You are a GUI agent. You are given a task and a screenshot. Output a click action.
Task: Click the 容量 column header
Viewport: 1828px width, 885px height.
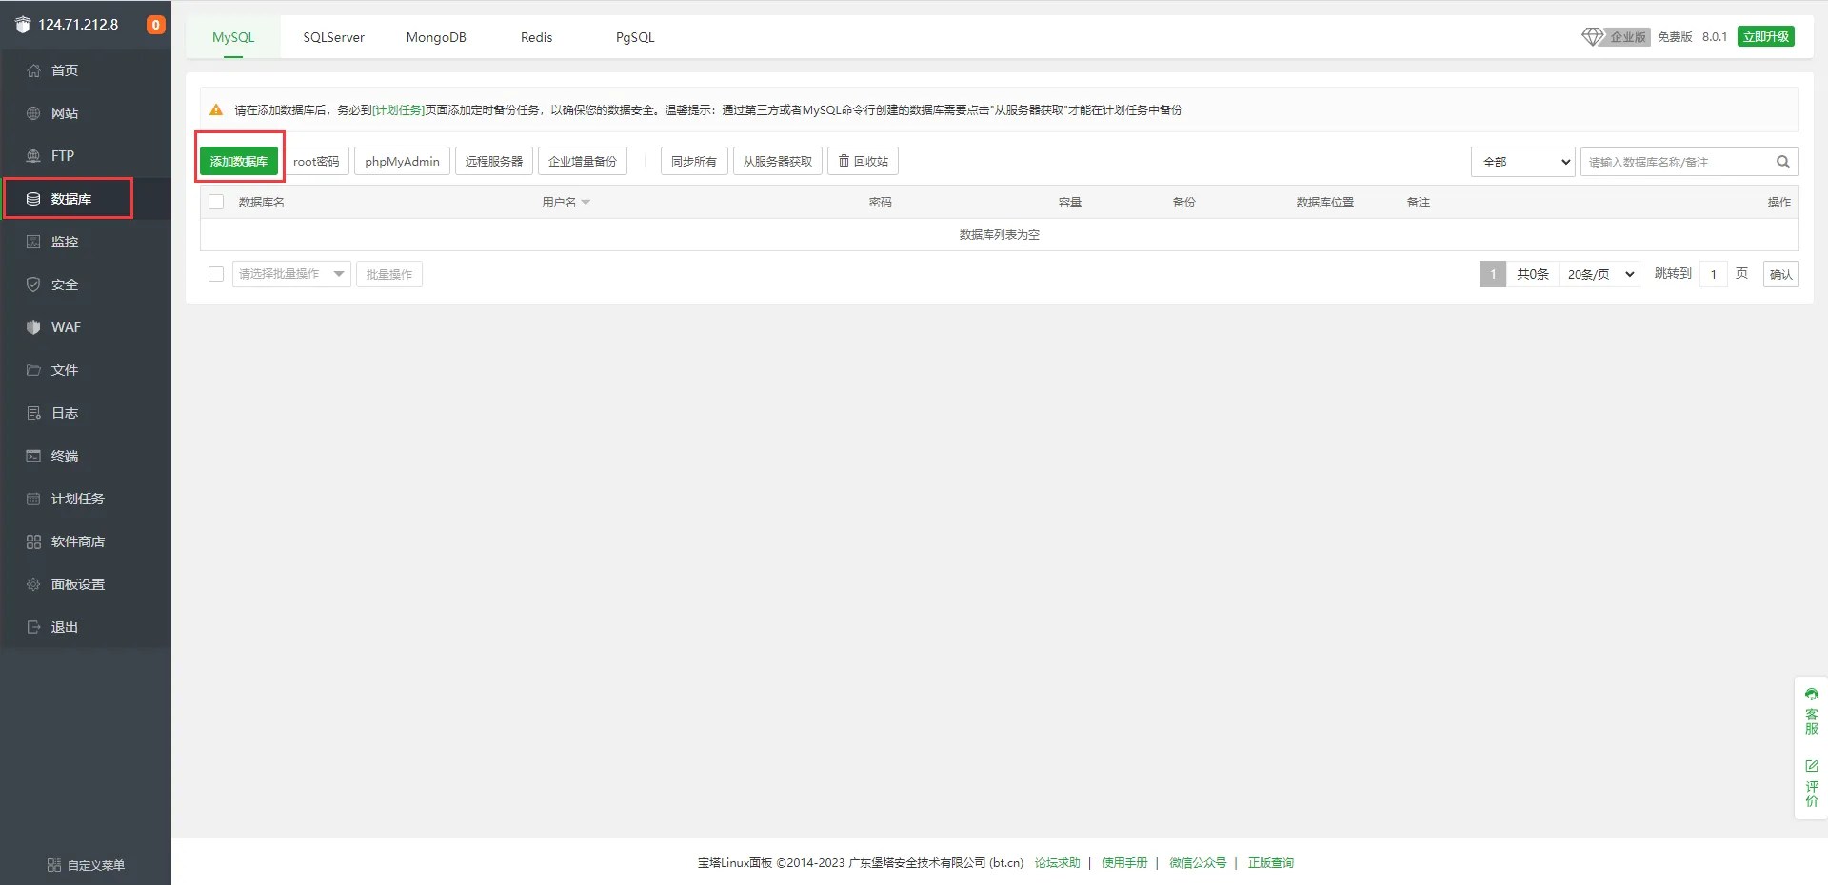pyautogui.click(x=1070, y=203)
